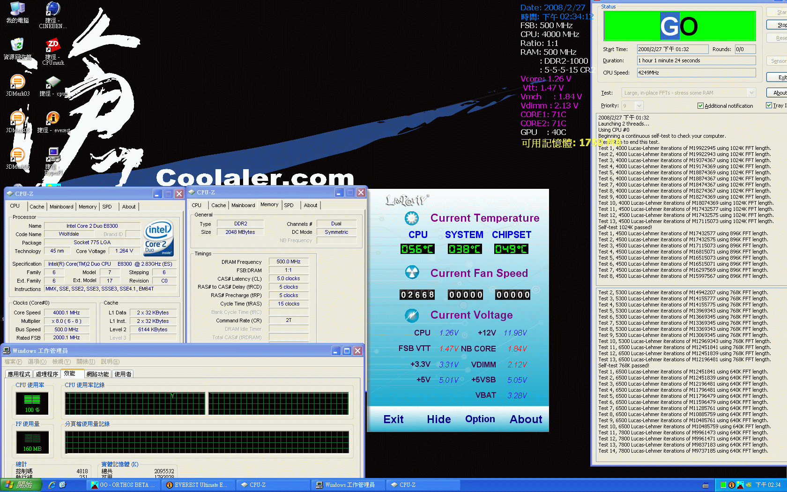The width and height of the screenshot is (787, 492).
Task: Switch to Cache tab in left CPU-Z window
Action: pos(37,207)
